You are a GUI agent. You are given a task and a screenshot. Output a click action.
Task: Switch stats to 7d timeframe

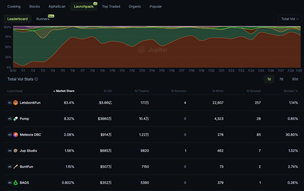pyautogui.click(x=281, y=79)
